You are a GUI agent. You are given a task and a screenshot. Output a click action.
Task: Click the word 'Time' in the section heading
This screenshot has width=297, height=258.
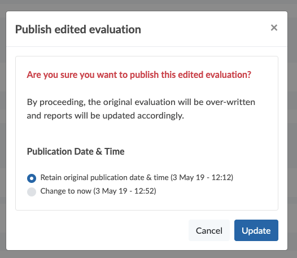115,151
